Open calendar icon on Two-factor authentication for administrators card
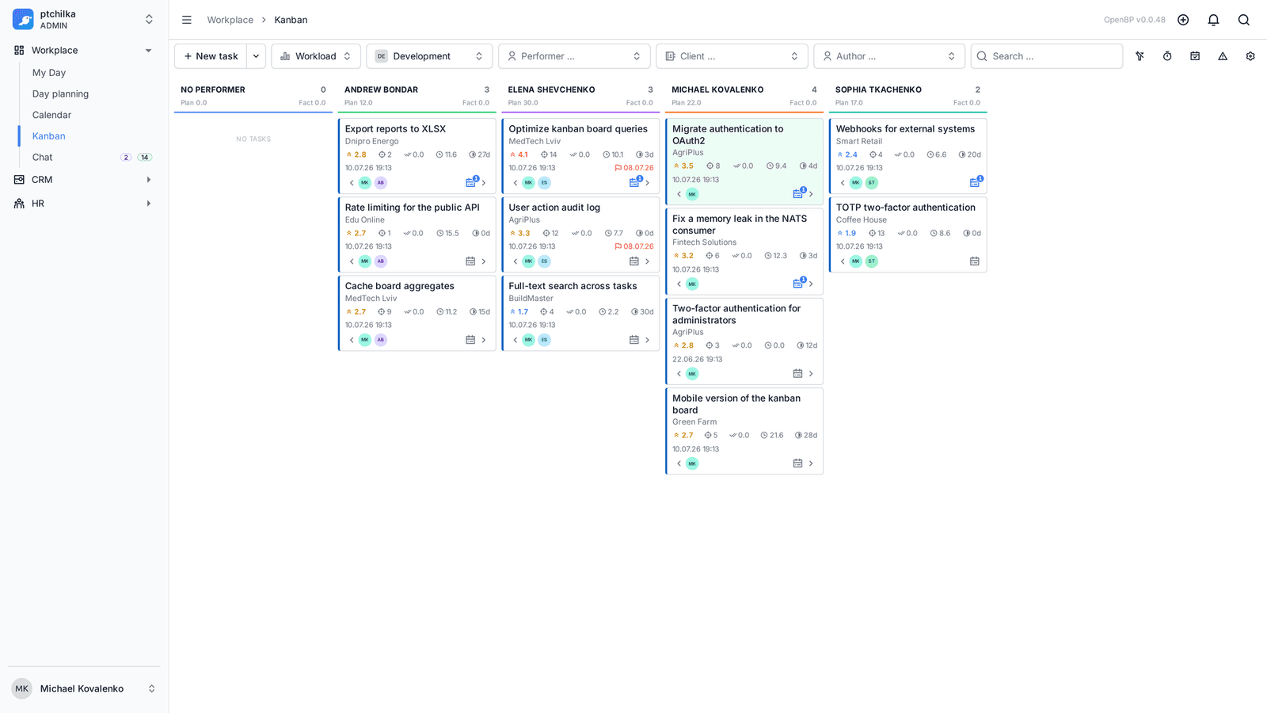Image resolution: width=1267 pixels, height=713 pixels. coord(798,374)
